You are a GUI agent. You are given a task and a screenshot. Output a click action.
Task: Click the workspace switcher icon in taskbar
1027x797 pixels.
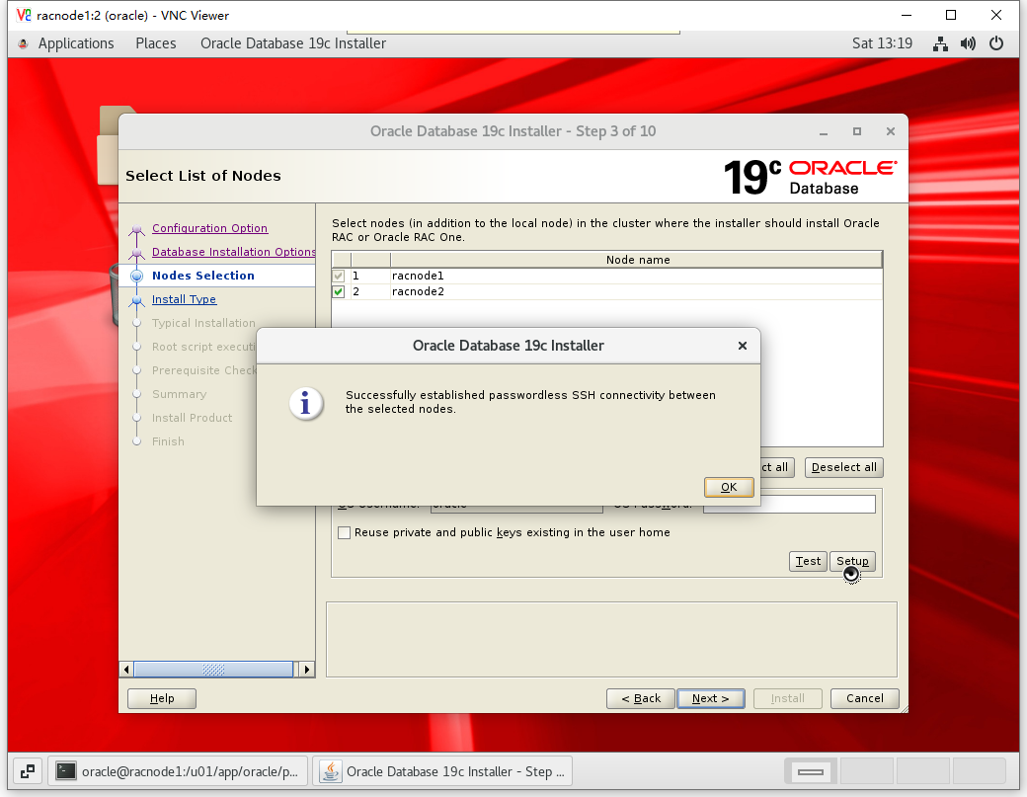[28, 771]
